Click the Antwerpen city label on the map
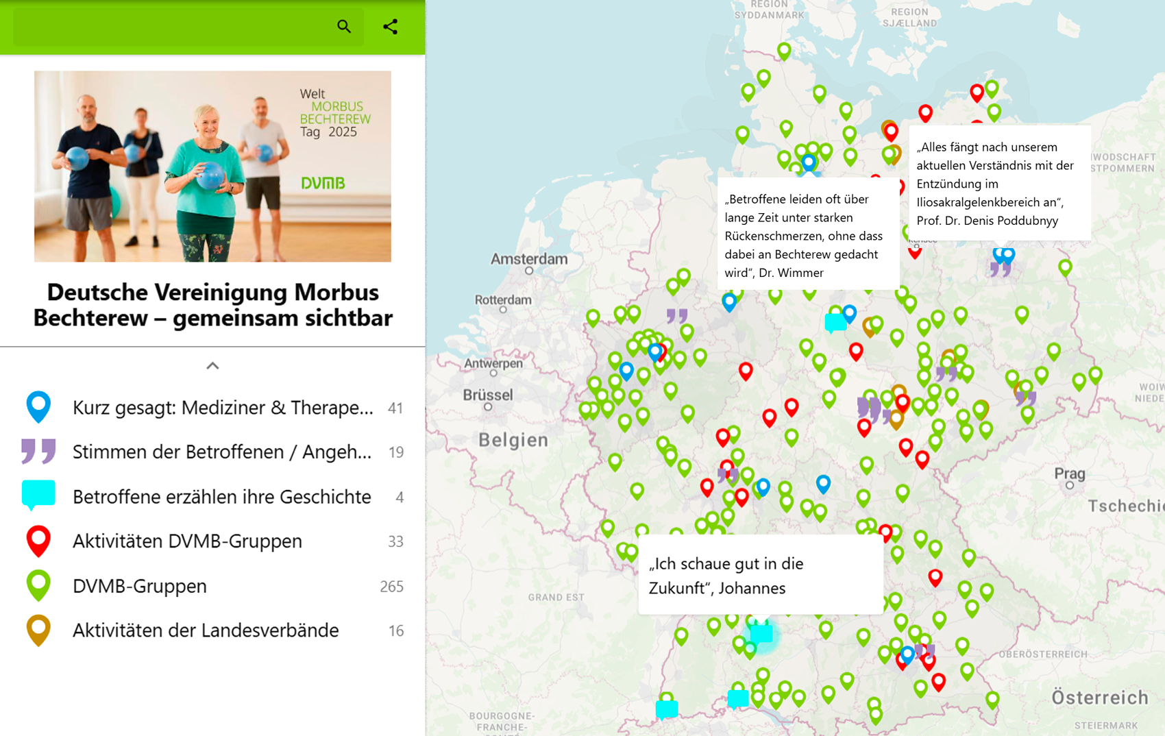 [493, 363]
